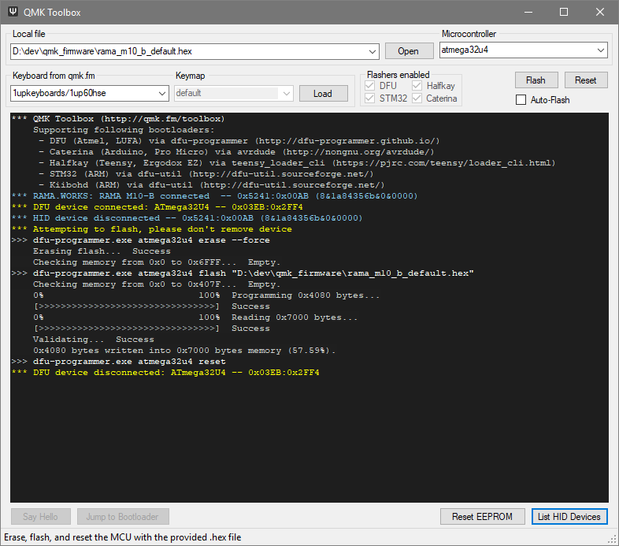Click the log line 'Validating... Success'

coord(94,340)
